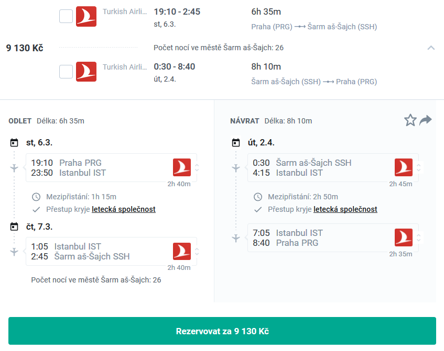This screenshot has width=444, height=351.
Task: Expand the Praha PRG to Istanbul segment details
Action: click(197, 167)
